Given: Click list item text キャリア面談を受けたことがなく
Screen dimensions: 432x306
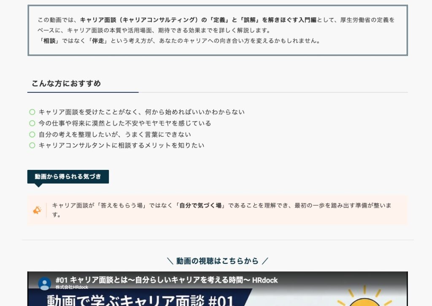Looking at the screenshot, I should (x=141, y=112).
